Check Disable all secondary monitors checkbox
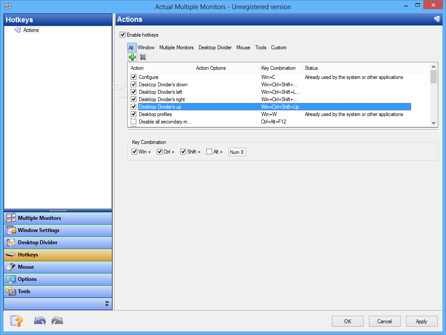This screenshot has width=446, height=335. click(x=133, y=122)
